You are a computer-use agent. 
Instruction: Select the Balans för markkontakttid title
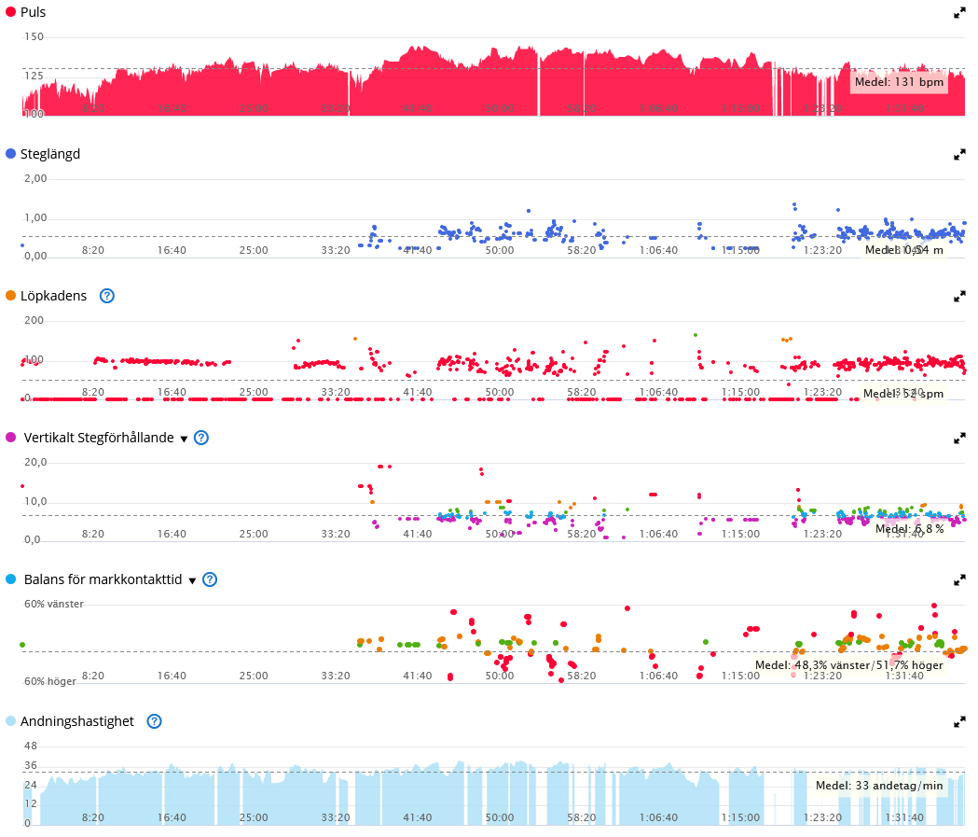[103, 579]
